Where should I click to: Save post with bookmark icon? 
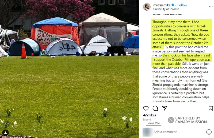pos(211,108)
